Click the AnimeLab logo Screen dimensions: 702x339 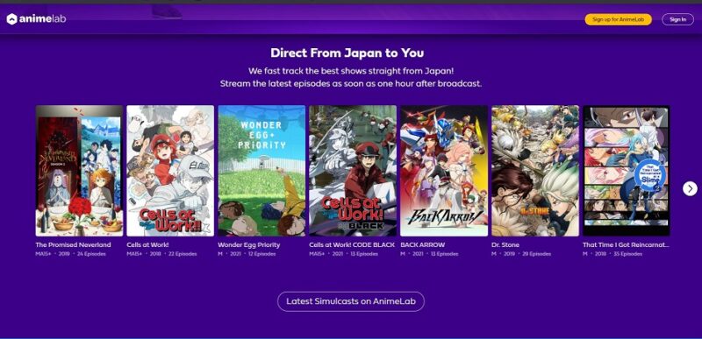pyautogui.click(x=36, y=19)
